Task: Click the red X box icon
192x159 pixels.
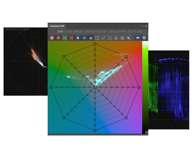Action: click(x=71, y=38)
